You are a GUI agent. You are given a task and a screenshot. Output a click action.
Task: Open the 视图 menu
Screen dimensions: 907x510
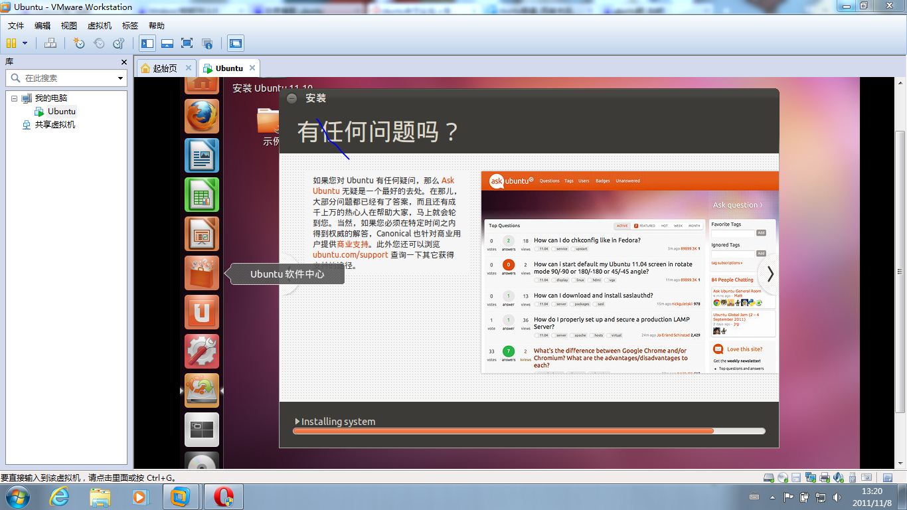[x=69, y=25]
